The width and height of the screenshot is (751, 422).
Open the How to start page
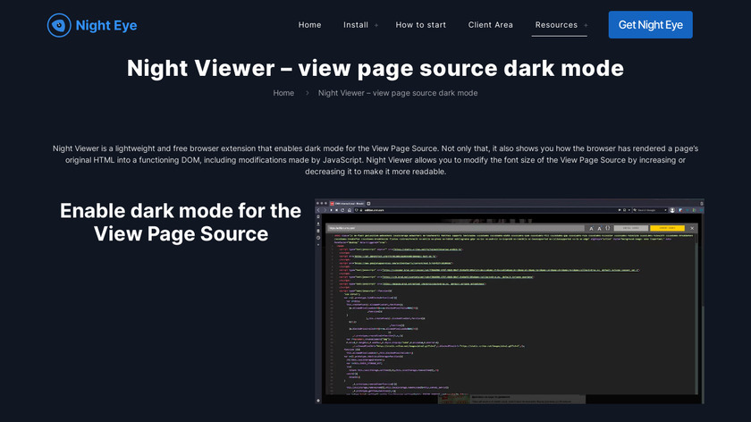[x=420, y=25]
